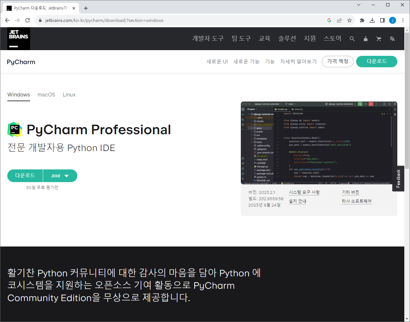Select the Windows tab
Image resolution: width=410 pixels, height=322 pixels.
19,95
